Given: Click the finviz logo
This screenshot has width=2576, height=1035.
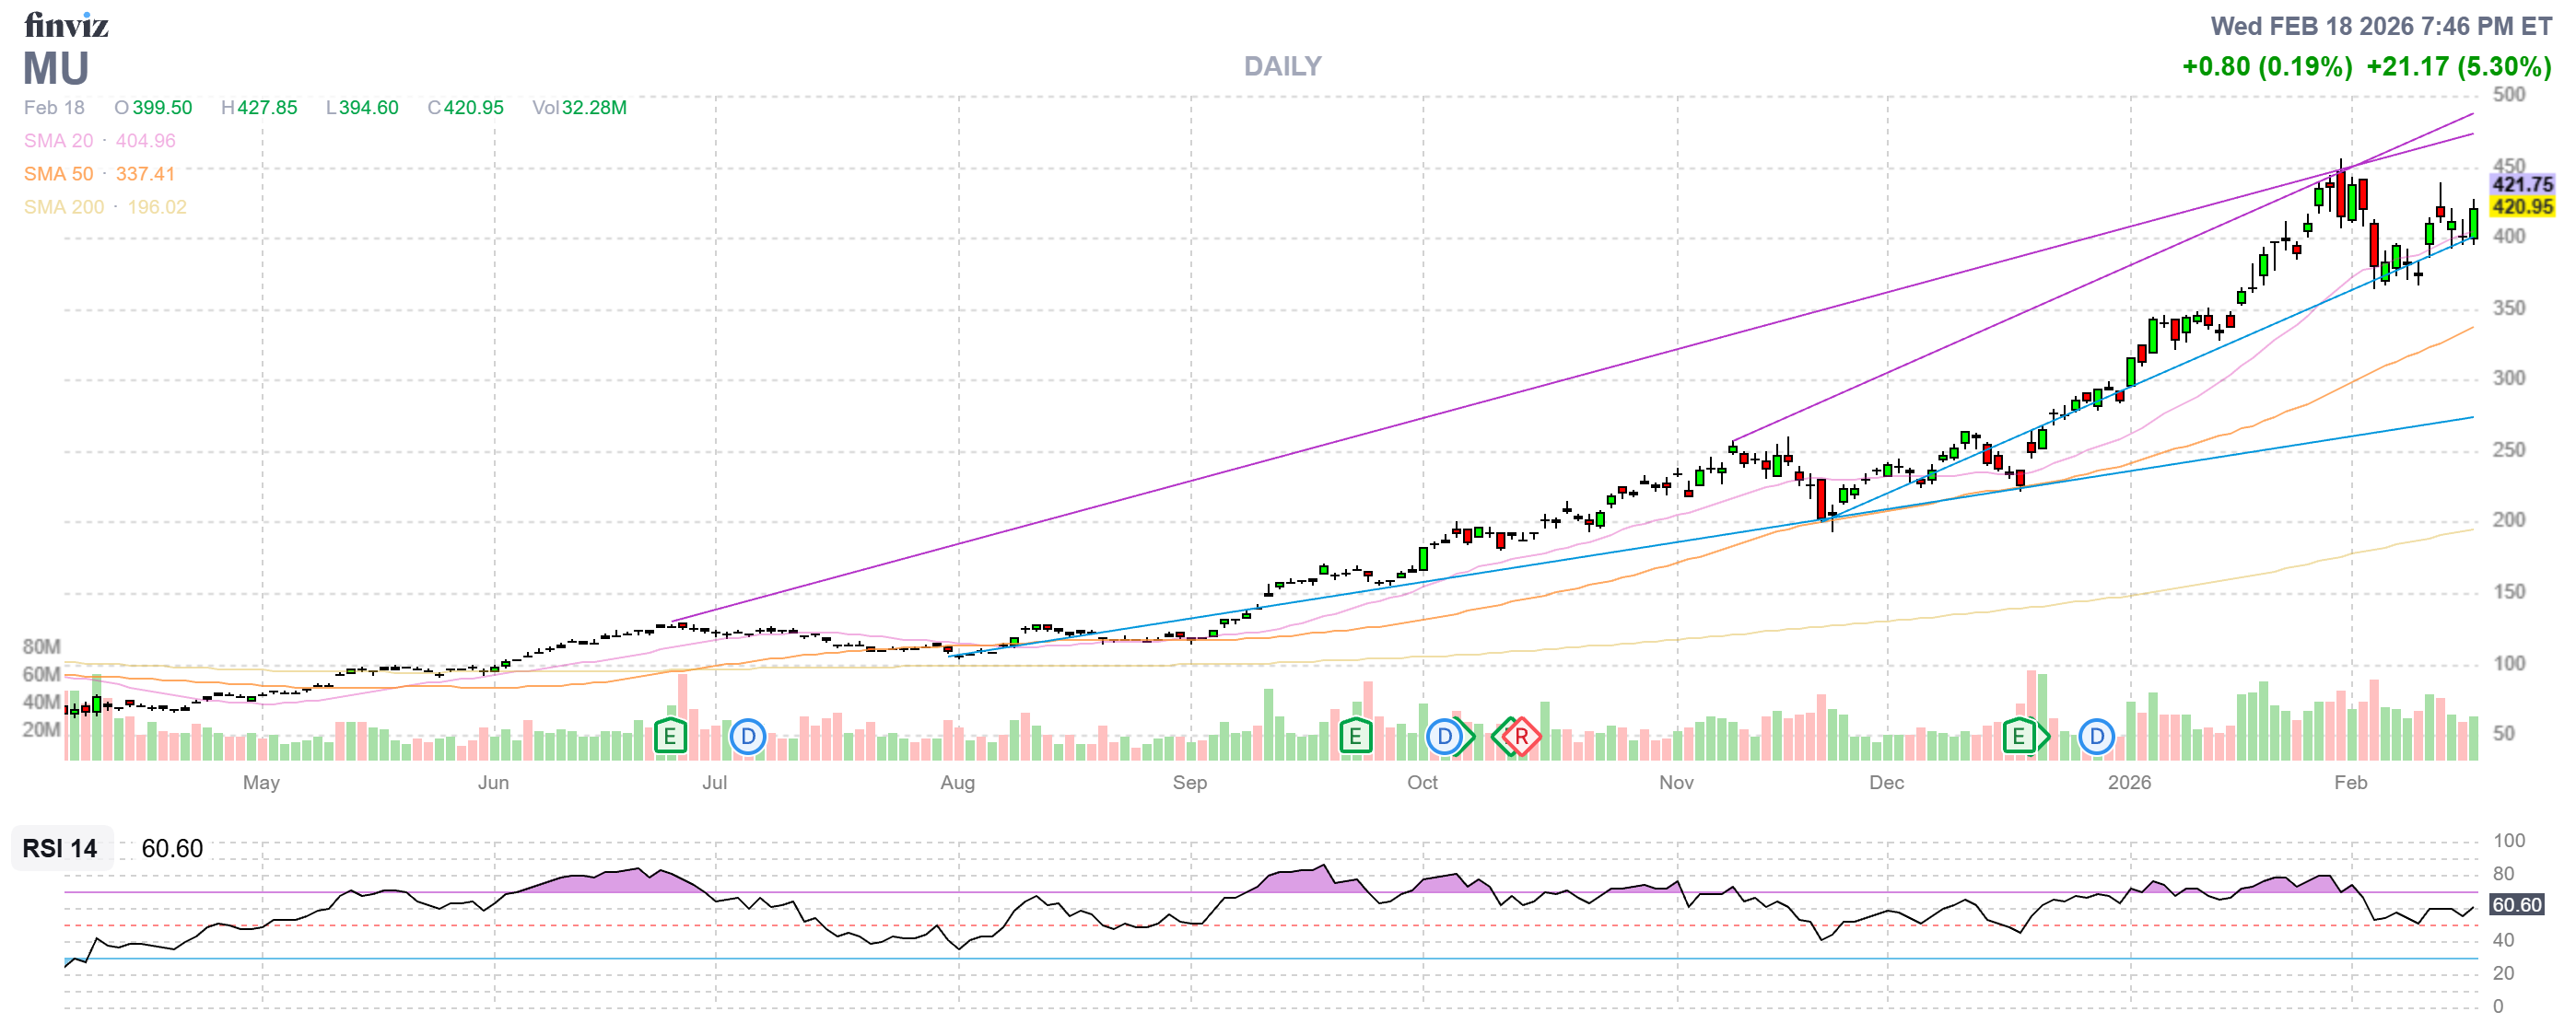Looking at the screenshot, I should [x=66, y=25].
